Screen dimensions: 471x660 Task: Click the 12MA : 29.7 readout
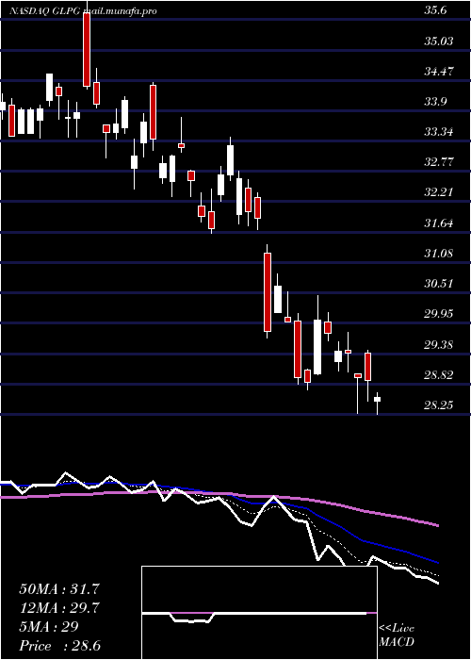58,608
